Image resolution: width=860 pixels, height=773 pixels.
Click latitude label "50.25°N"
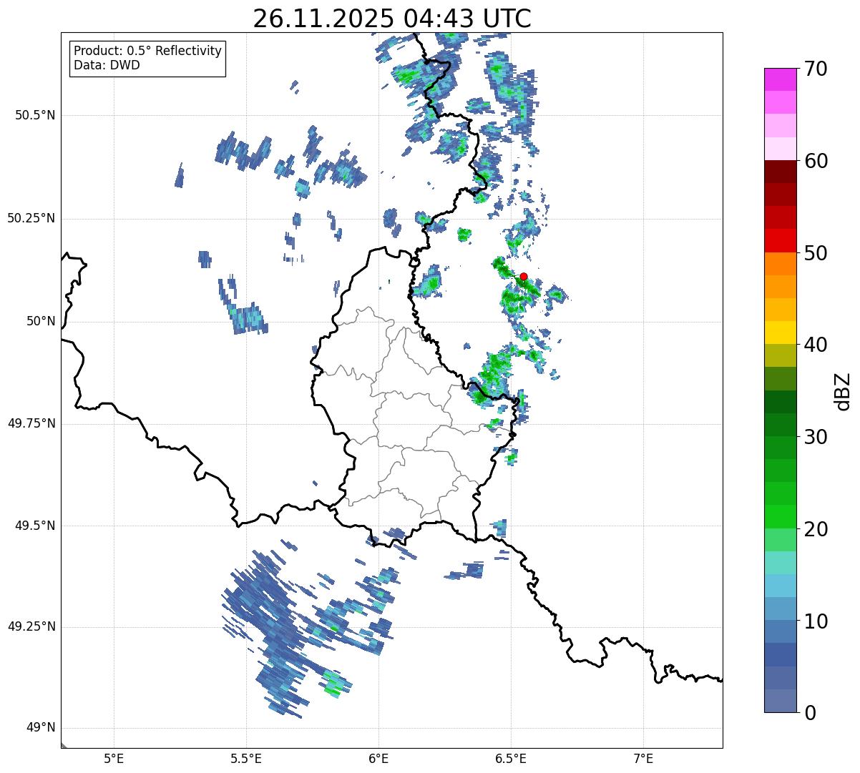click(x=31, y=218)
